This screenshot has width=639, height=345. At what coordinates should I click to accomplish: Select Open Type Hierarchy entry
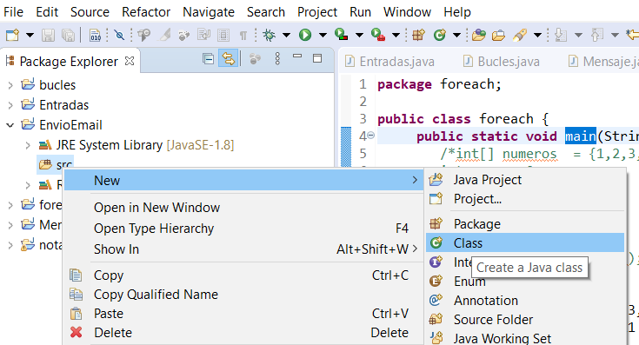243,229
